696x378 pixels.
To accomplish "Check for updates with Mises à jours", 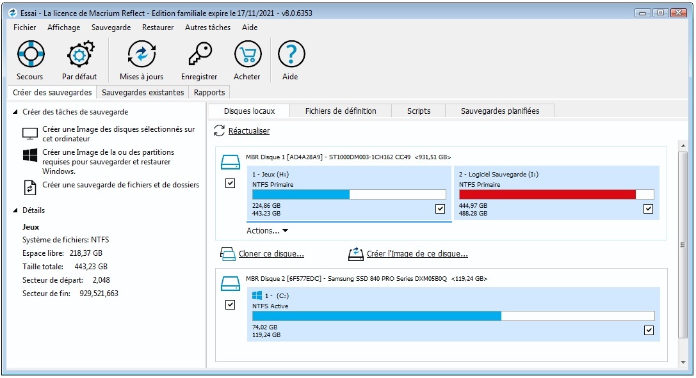I will point(141,54).
